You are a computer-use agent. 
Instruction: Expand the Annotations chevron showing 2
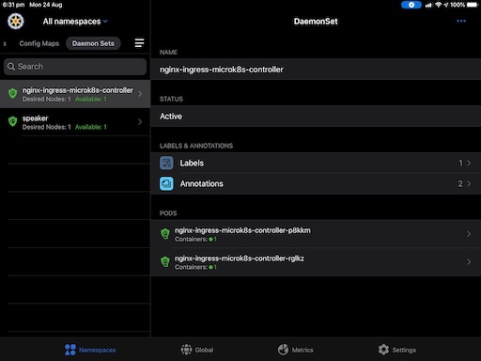[469, 183]
